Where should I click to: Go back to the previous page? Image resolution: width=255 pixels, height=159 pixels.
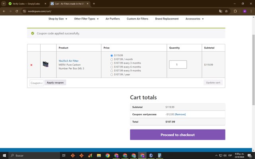(4, 11)
